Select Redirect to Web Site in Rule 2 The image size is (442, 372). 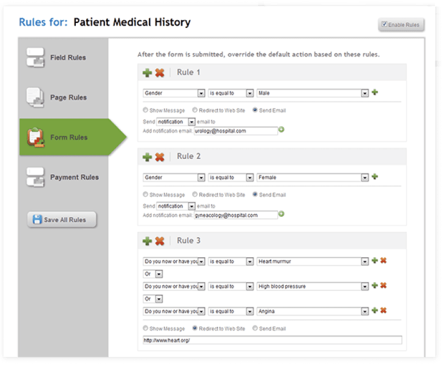195,194
